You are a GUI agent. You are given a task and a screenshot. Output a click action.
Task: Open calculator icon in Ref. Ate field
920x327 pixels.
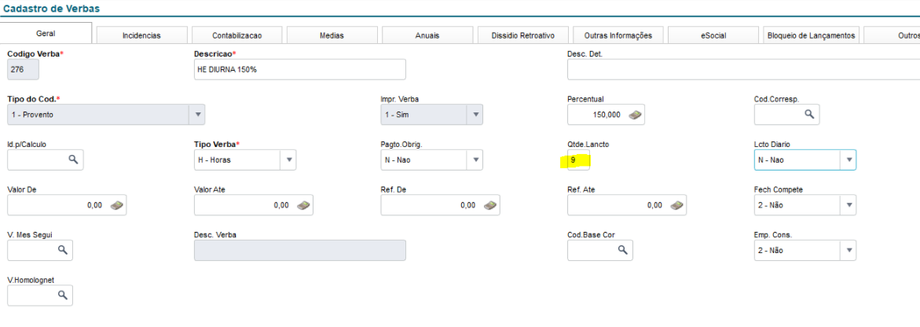(x=676, y=205)
